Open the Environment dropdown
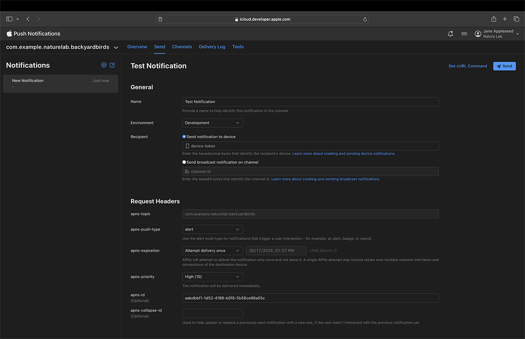Screen dimensions: 525x339 point(212,123)
